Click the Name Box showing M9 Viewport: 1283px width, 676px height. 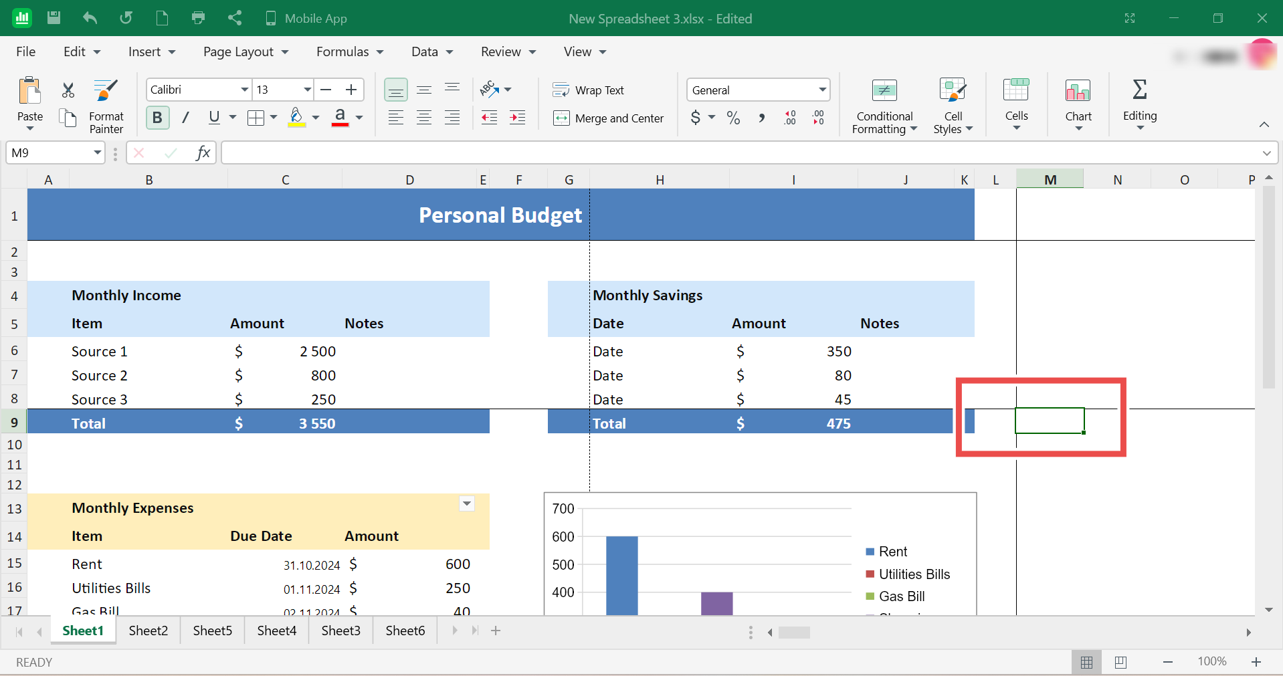(56, 153)
